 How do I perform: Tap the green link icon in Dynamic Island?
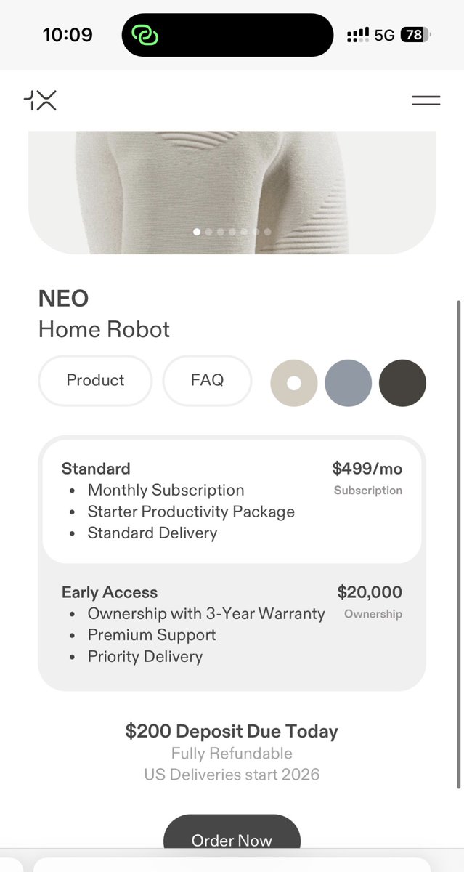145,35
